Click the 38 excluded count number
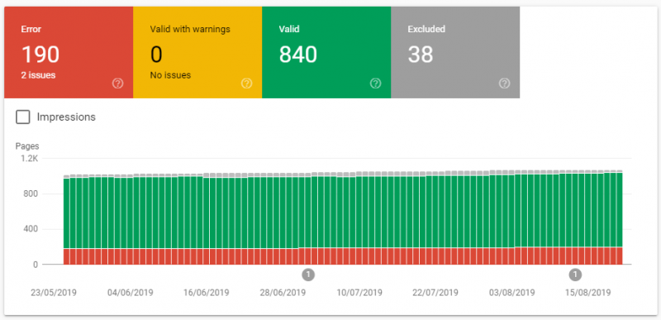The height and width of the screenshot is (320, 661). pos(421,55)
